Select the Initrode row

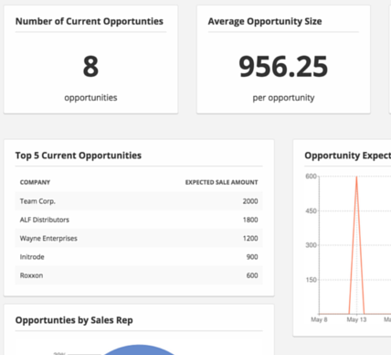tap(139, 257)
